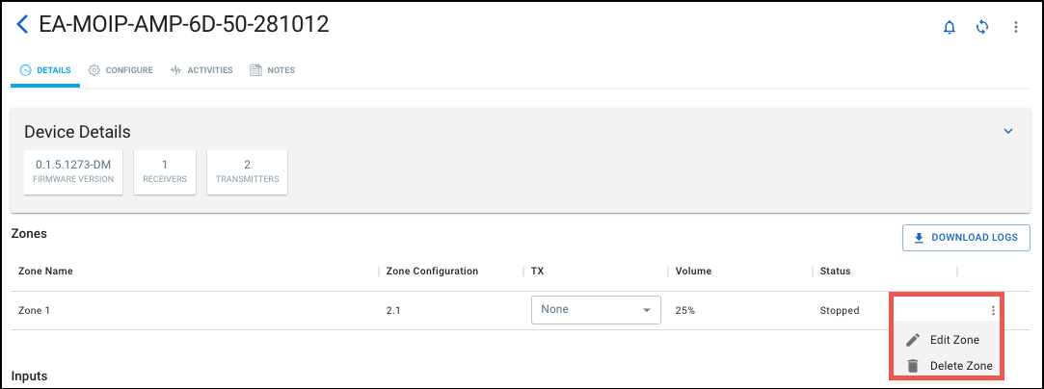Click the Zone Name column header

(x=45, y=272)
